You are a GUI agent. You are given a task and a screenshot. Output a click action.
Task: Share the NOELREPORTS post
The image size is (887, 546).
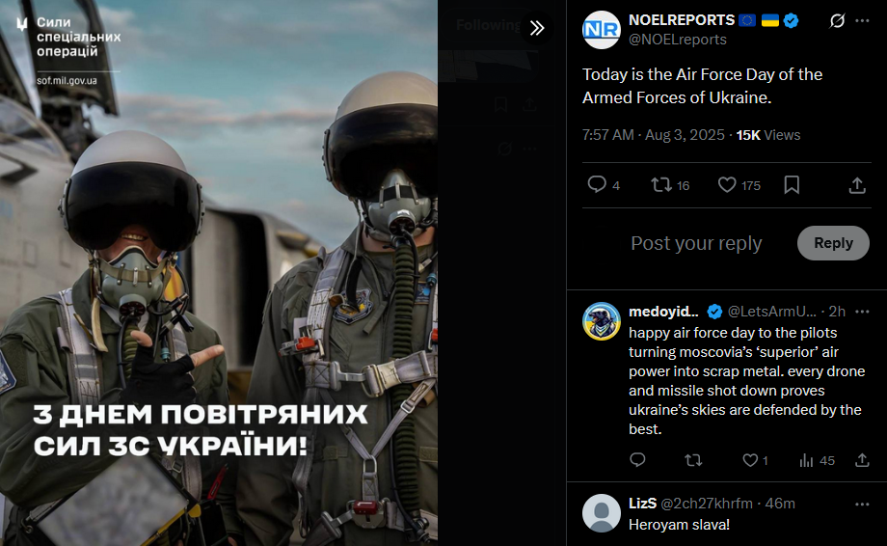(x=857, y=185)
